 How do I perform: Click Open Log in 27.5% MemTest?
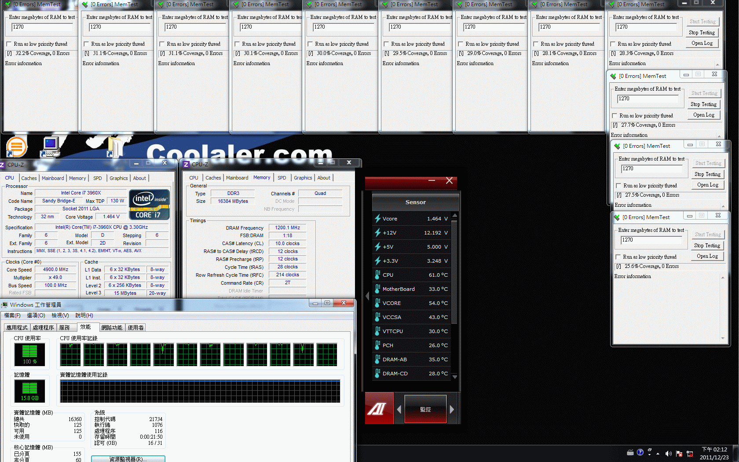[x=708, y=185]
